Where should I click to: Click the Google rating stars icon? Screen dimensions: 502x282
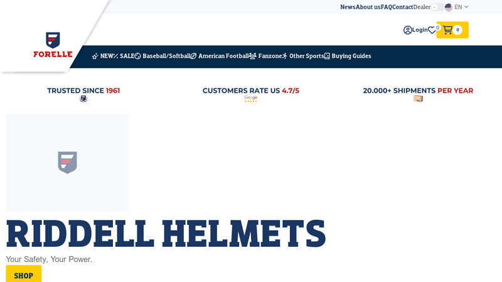pos(251,98)
